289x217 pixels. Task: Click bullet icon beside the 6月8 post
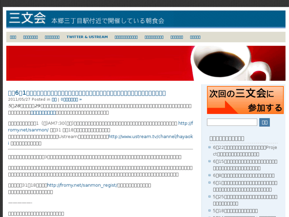[x=209, y=175]
